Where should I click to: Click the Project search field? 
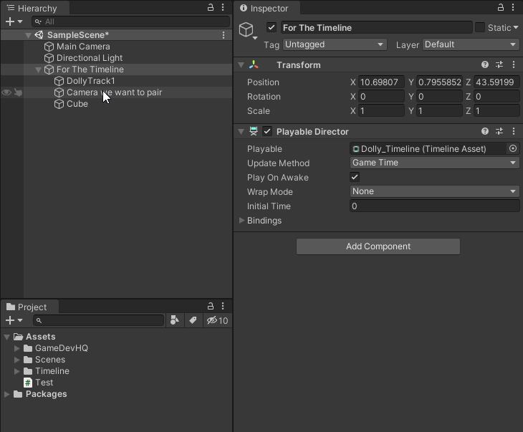pos(99,320)
